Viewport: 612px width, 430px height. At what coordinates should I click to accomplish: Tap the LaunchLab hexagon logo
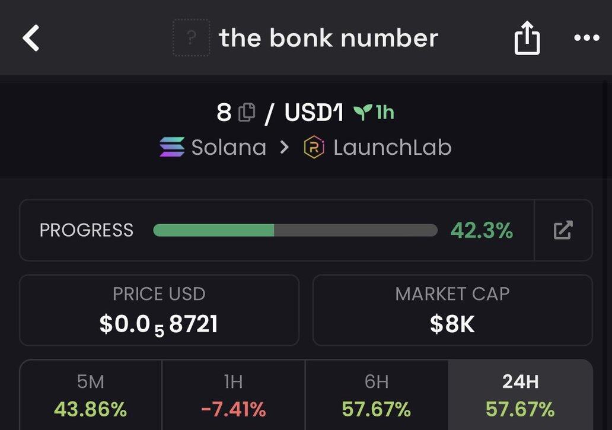point(314,147)
